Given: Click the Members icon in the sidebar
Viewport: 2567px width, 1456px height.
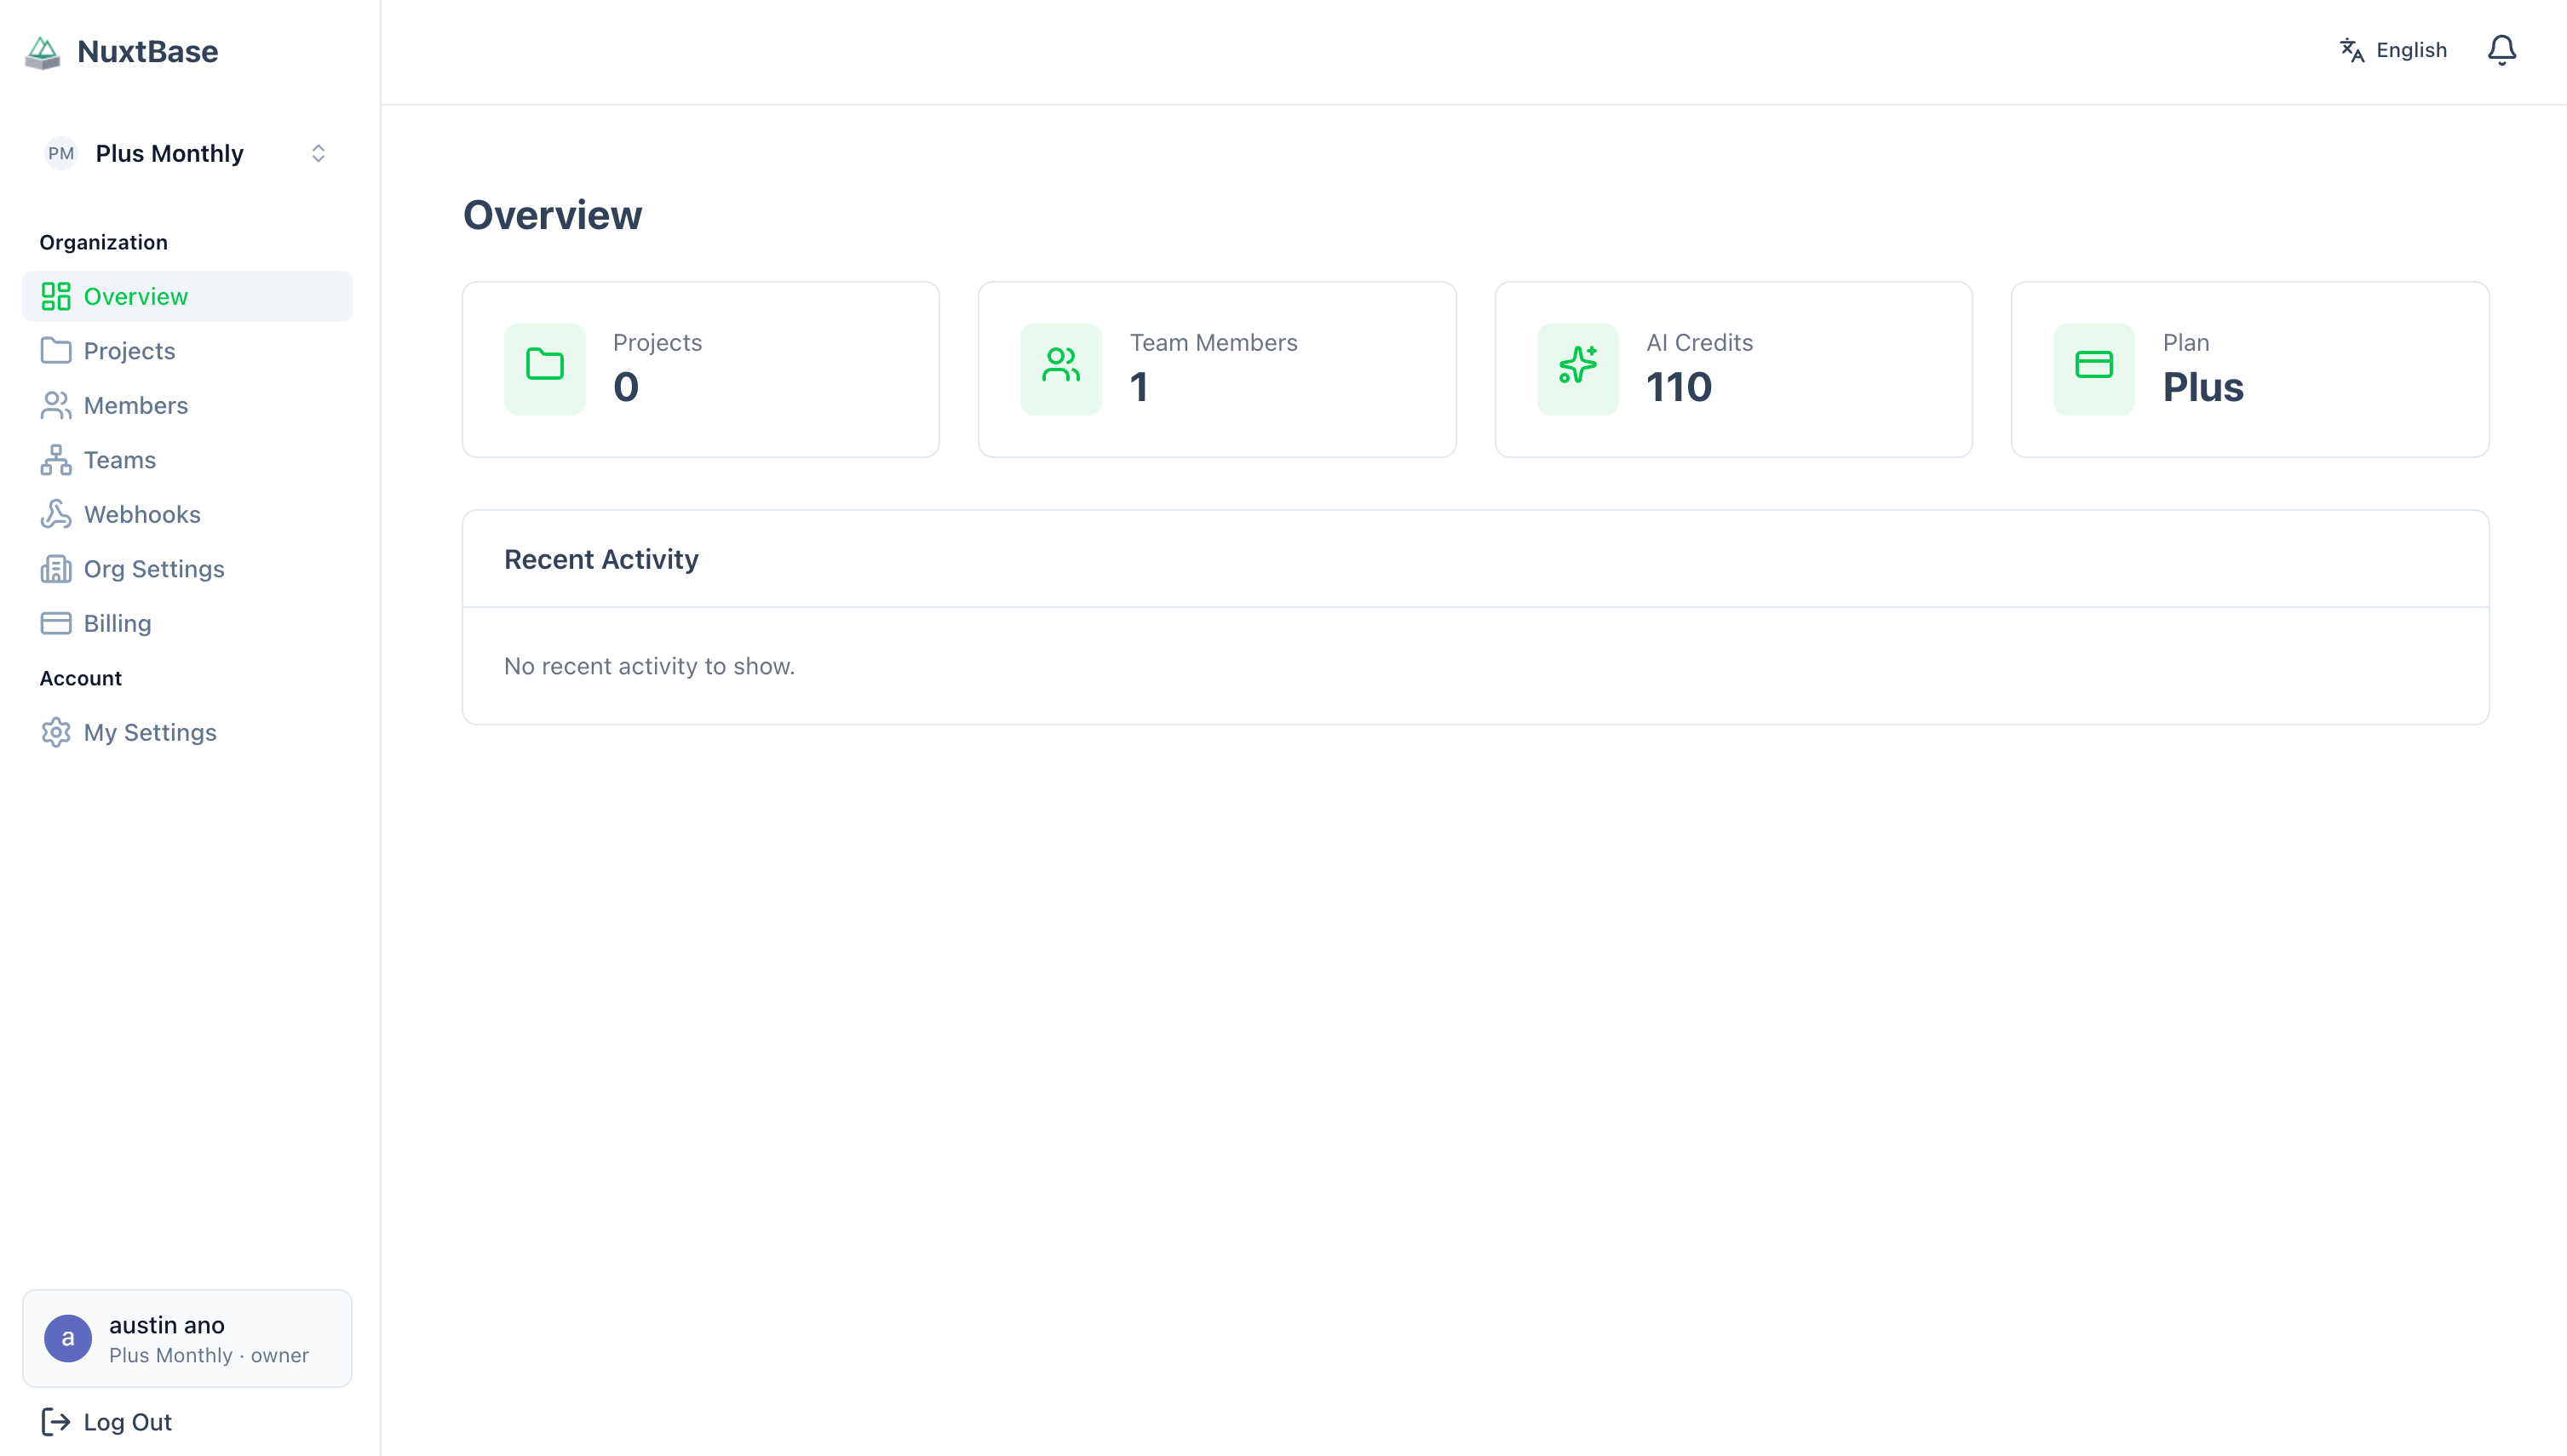Looking at the screenshot, I should tap(56, 405).
